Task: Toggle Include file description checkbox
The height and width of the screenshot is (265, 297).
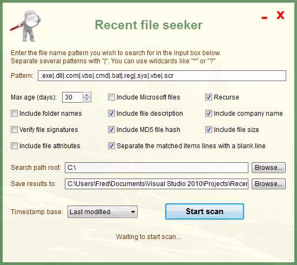Action: click(x=111, y=114)
